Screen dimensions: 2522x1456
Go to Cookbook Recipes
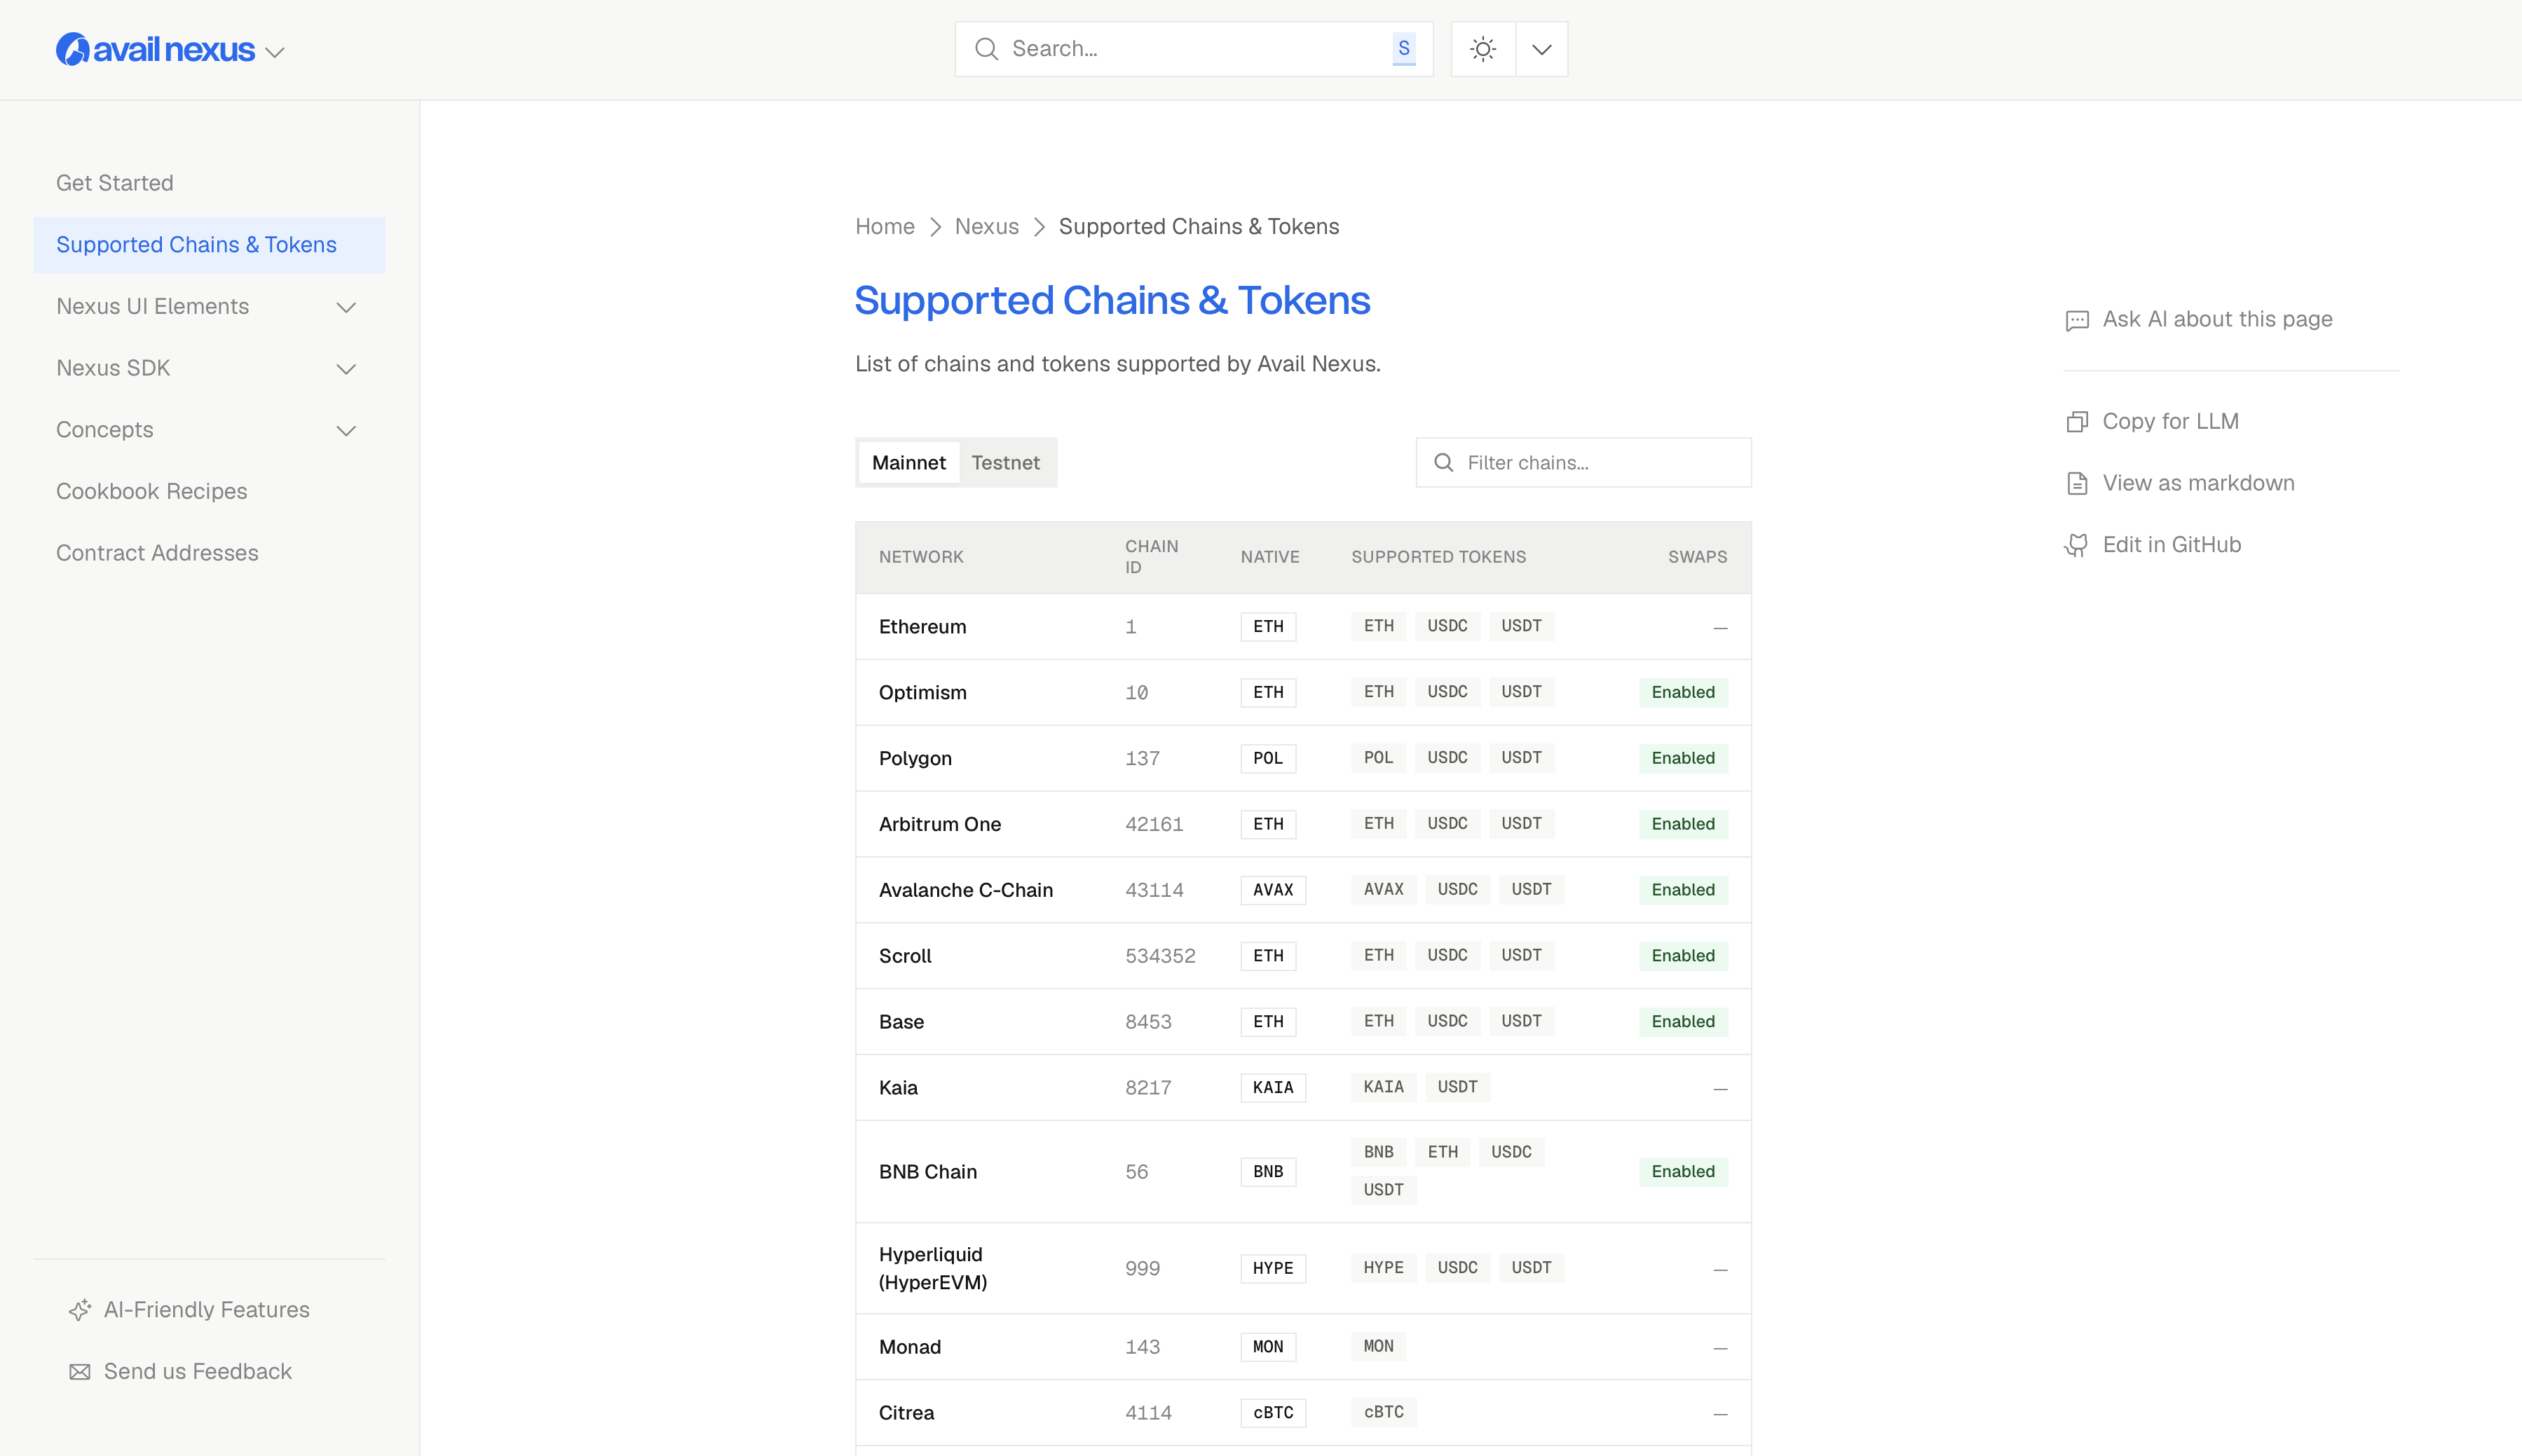[152, 492]
